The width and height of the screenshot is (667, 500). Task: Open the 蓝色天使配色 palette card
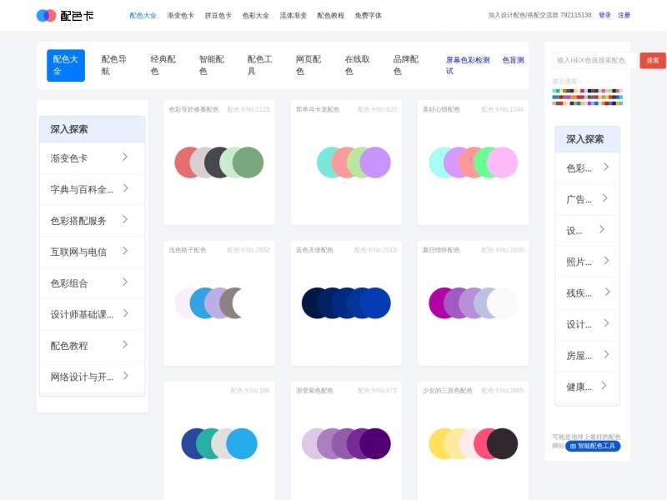[346, 302]
